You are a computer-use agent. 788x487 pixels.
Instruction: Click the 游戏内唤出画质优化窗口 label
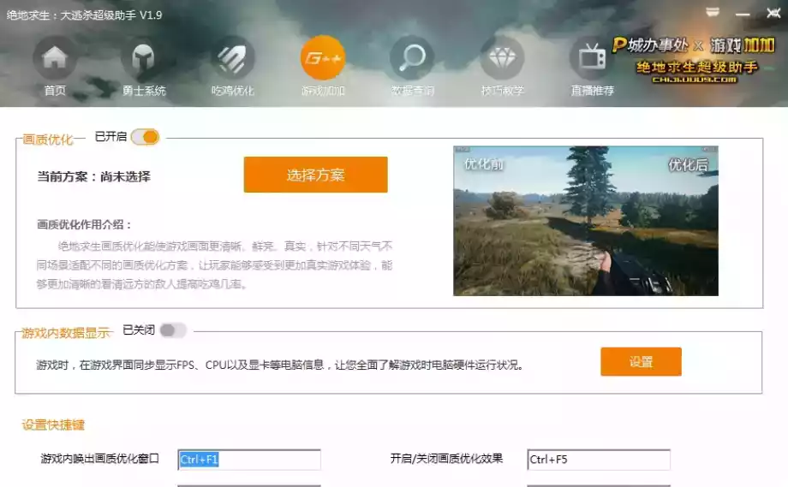(x=99, y=459)
